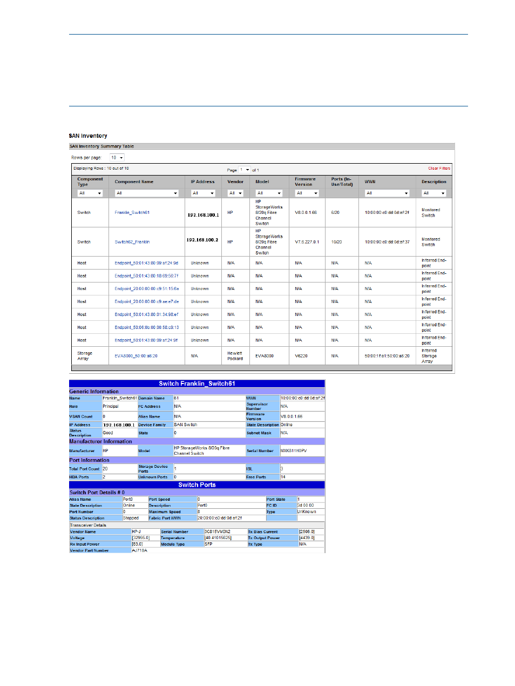Open the EVA8000_50:00:a6:20 storage array link

coord(136,356)
